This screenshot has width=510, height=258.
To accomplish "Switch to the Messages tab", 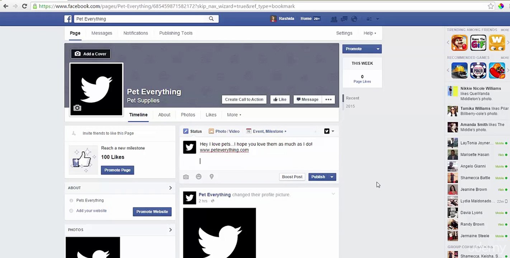I will [102, 33].
